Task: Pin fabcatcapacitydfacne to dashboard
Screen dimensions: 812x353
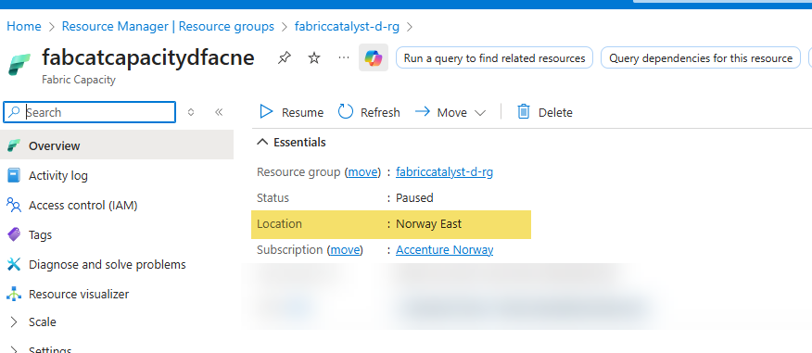Action: (284, 57)
